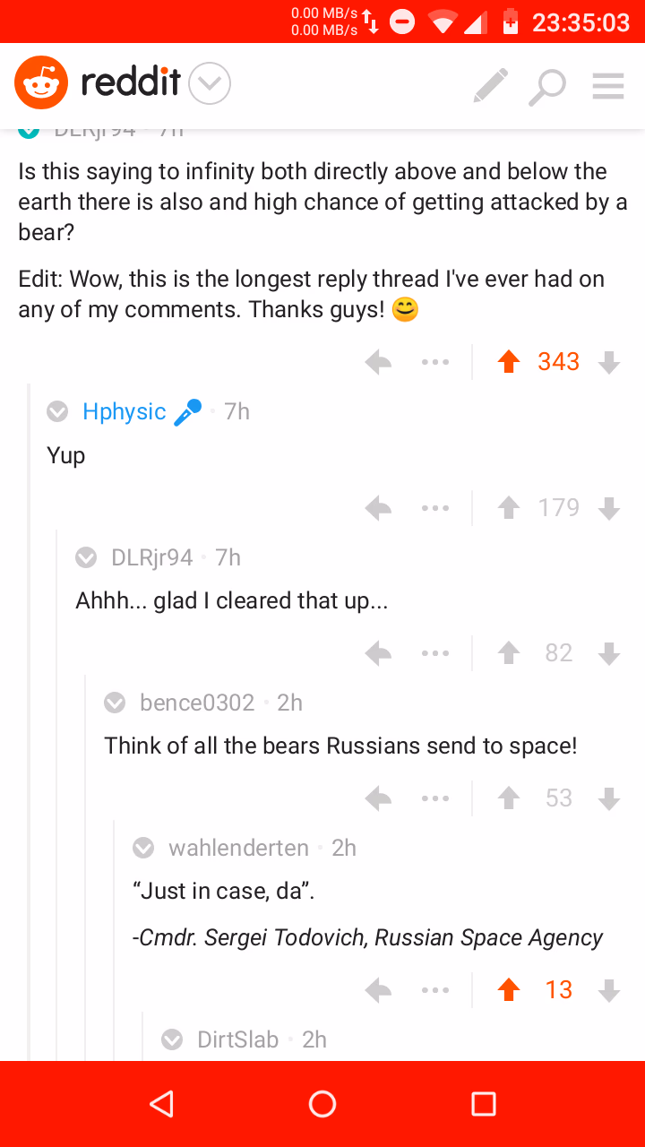Collapse DLRjr94's "Ahhh" reply
This screenshot has width=645, height=1147.
86,557
